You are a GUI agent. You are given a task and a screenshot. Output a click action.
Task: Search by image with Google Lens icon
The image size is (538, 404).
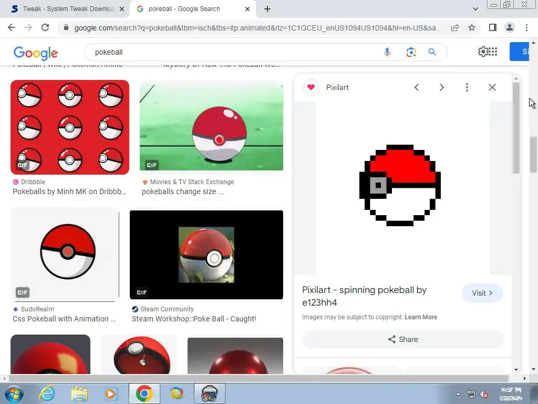pos(411,52)
